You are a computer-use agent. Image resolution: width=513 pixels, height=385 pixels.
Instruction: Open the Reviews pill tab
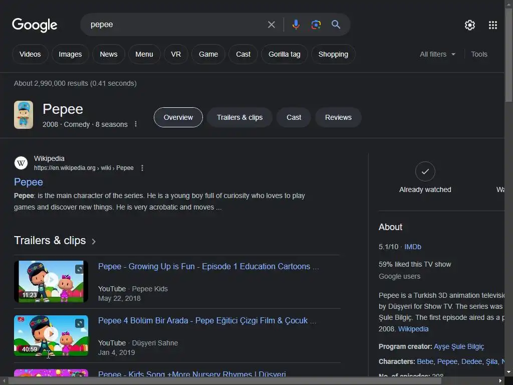(x=338, y=117)
